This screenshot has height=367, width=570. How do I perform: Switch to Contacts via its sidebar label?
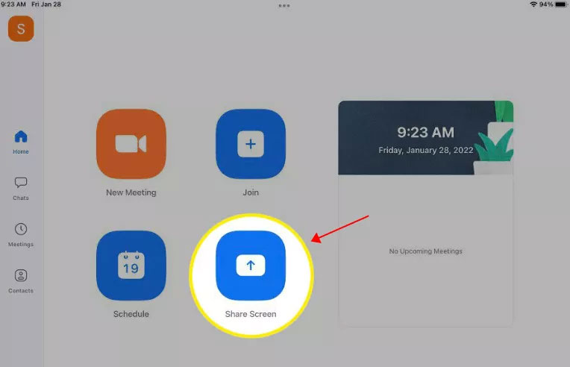tap(21, 290)
